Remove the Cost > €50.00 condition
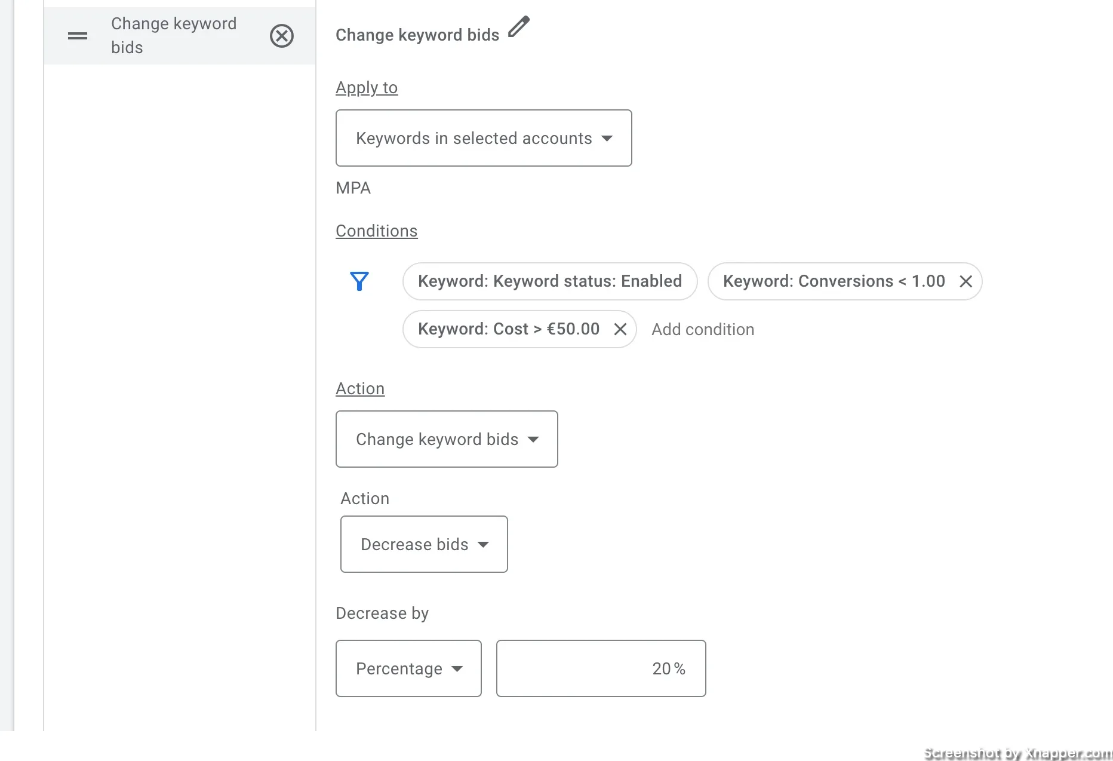The height and width of the screenshot is (761, 1113). point(620,329)
